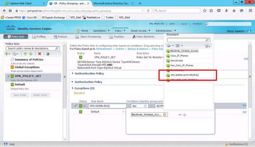Click the Reset Order button
The width and height of the screenshot is (255, 147).
tap(40, 95)
